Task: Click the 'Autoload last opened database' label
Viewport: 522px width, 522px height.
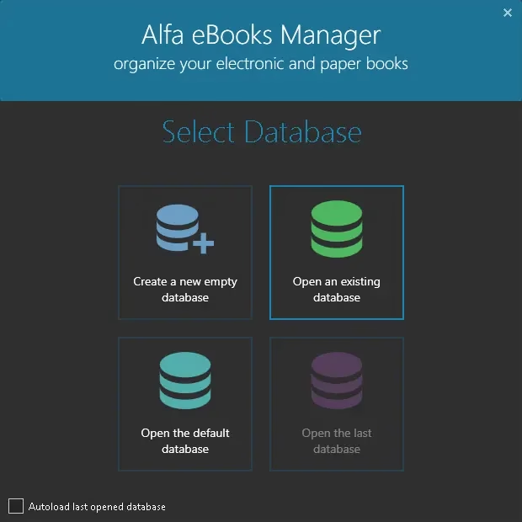Action: click(97, 507)
